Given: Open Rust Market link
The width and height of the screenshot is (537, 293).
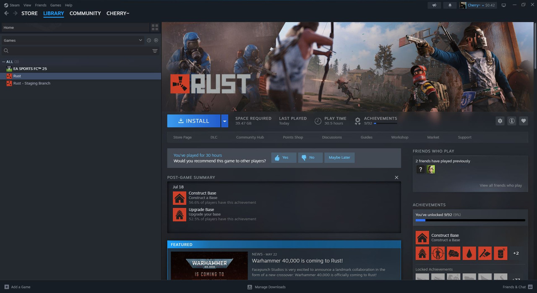Looking at the screenshot, I should coord(433,137).
